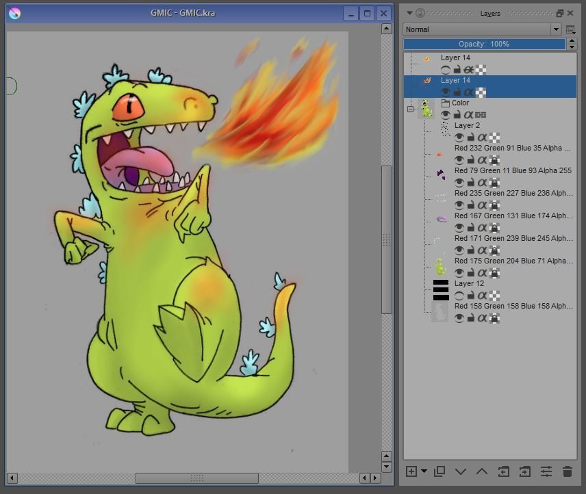Viewport: 586px width, 494px height.
Task: Select the Color group layer
Action: [490, 109]
